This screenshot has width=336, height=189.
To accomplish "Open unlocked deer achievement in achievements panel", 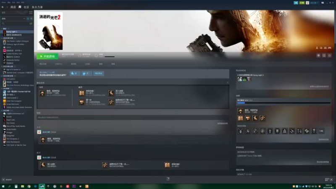I will pos(255,118).
